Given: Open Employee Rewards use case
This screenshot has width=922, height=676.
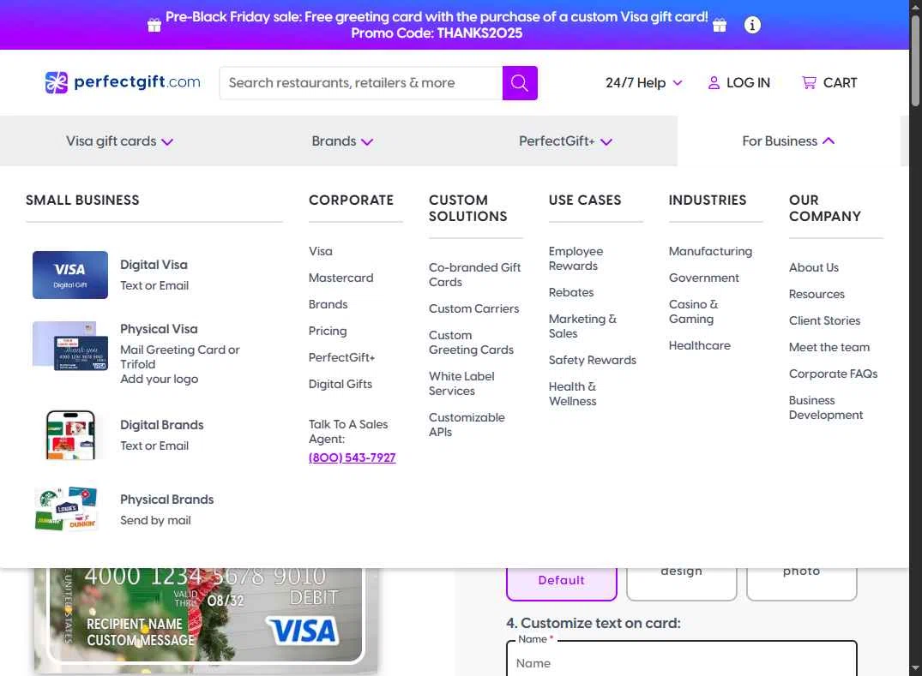Looking at the screenshot, I should click(x=575, y=259).
